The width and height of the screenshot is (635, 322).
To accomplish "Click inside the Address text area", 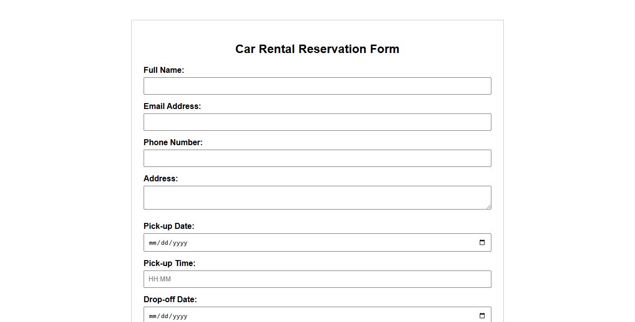I will click(x=317, y=197).
